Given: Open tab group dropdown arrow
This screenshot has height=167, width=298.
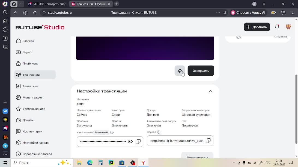Looking at the screenshot, I should point(21,4).
